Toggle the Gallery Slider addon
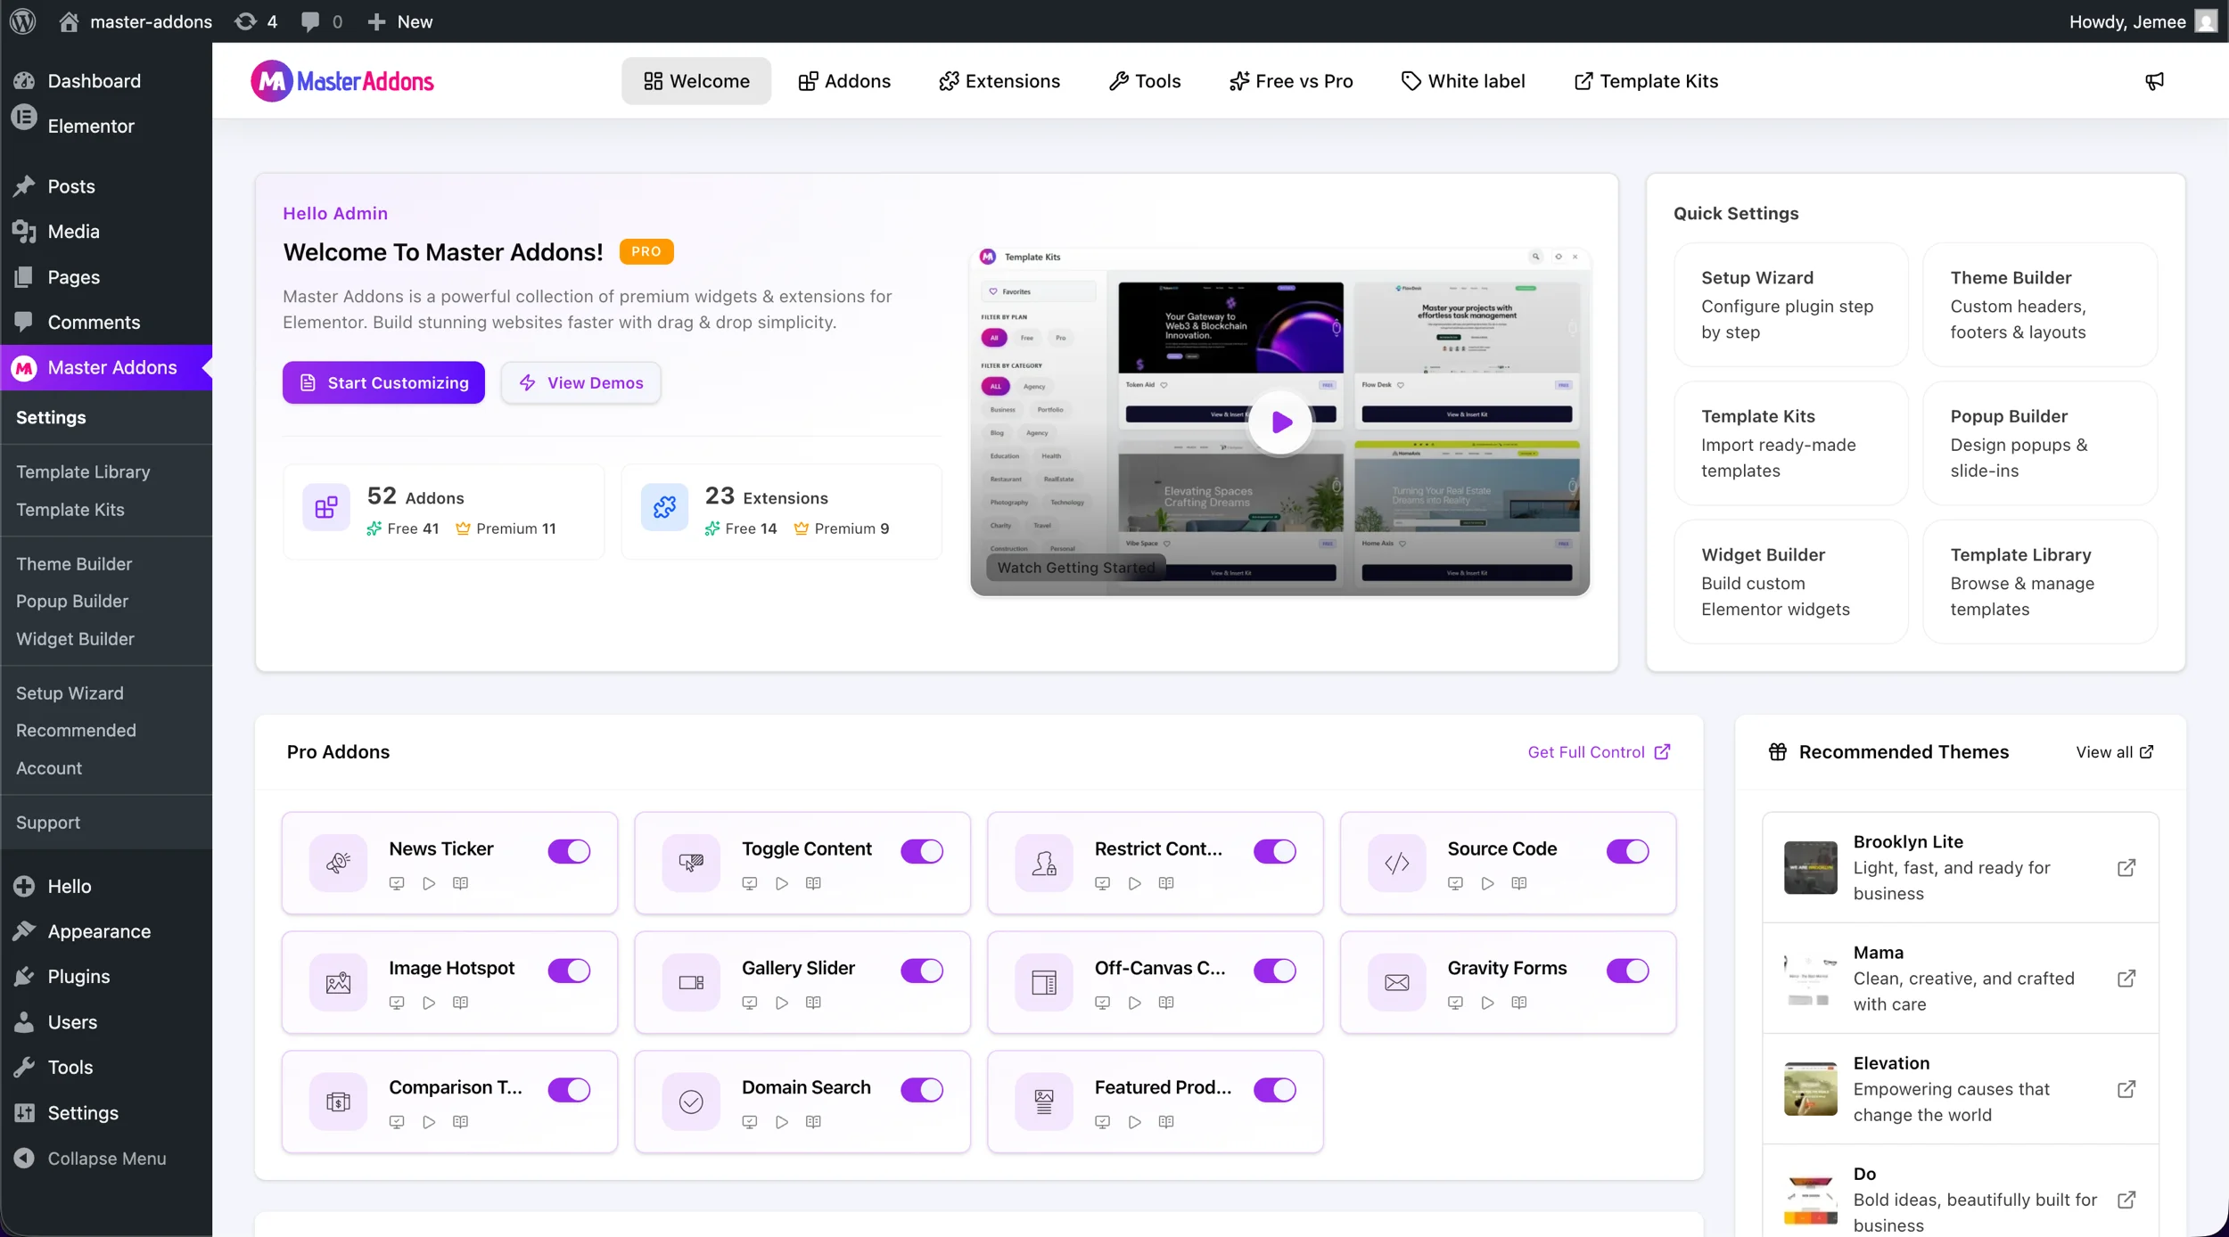This screenshot has width=2229, height=1237. pos(922,971)
